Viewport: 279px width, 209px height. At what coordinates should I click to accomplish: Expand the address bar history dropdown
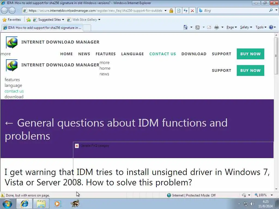pos(165,11)
